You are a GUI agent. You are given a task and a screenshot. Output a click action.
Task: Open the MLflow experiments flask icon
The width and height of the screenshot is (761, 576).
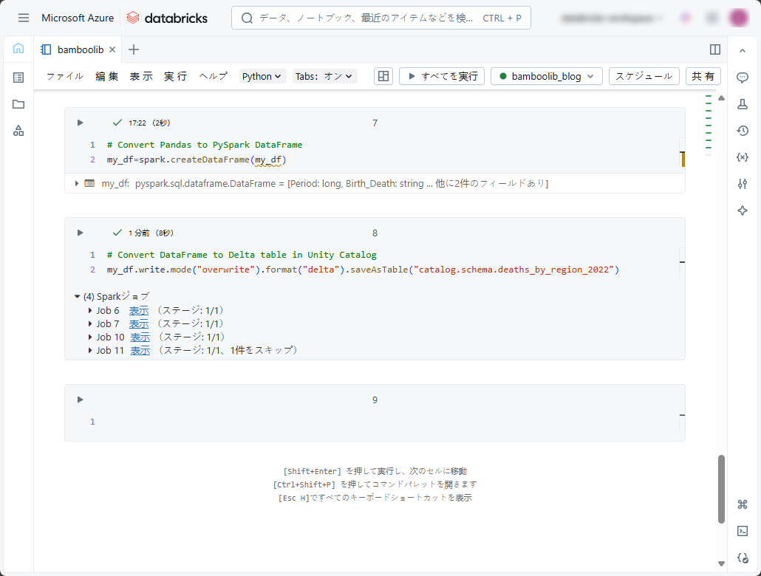(743, 104)
